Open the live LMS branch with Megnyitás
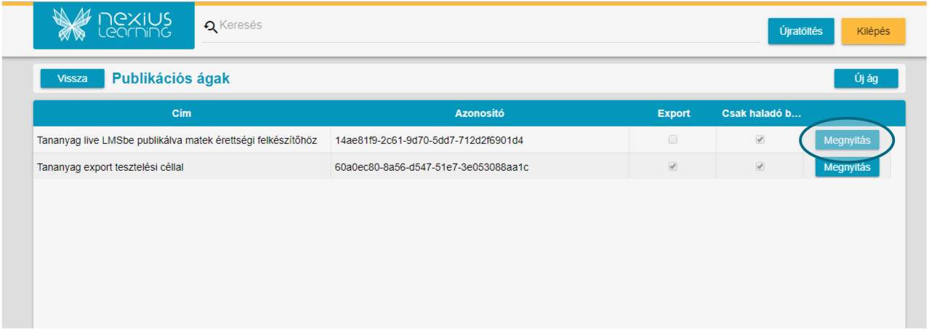Image resolution: width=929 pixels, height=330 pixels. coord(847,140)
